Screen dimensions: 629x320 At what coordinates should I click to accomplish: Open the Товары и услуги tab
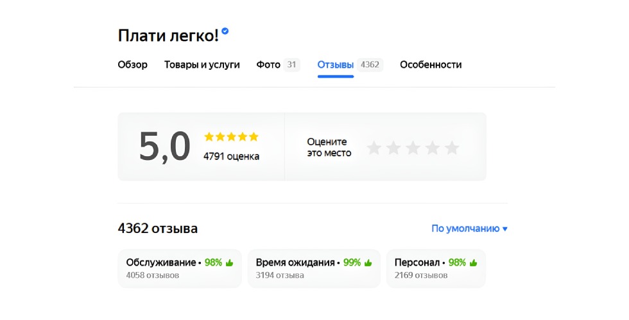coord(202,65)
